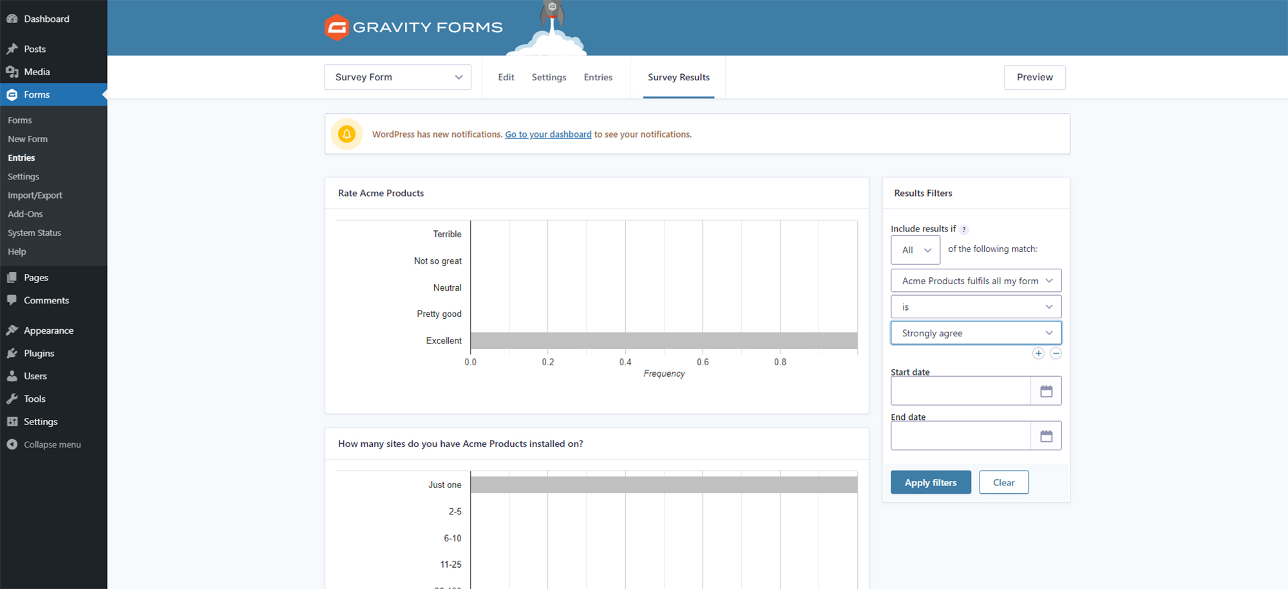Switch to the form Settings tab
Viewport: 1288px width, 589px height.
point(549,77)
